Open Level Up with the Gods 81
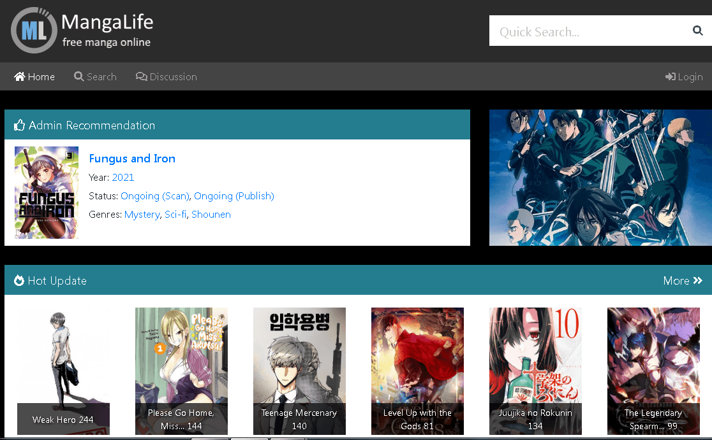 tap(417, 371)
